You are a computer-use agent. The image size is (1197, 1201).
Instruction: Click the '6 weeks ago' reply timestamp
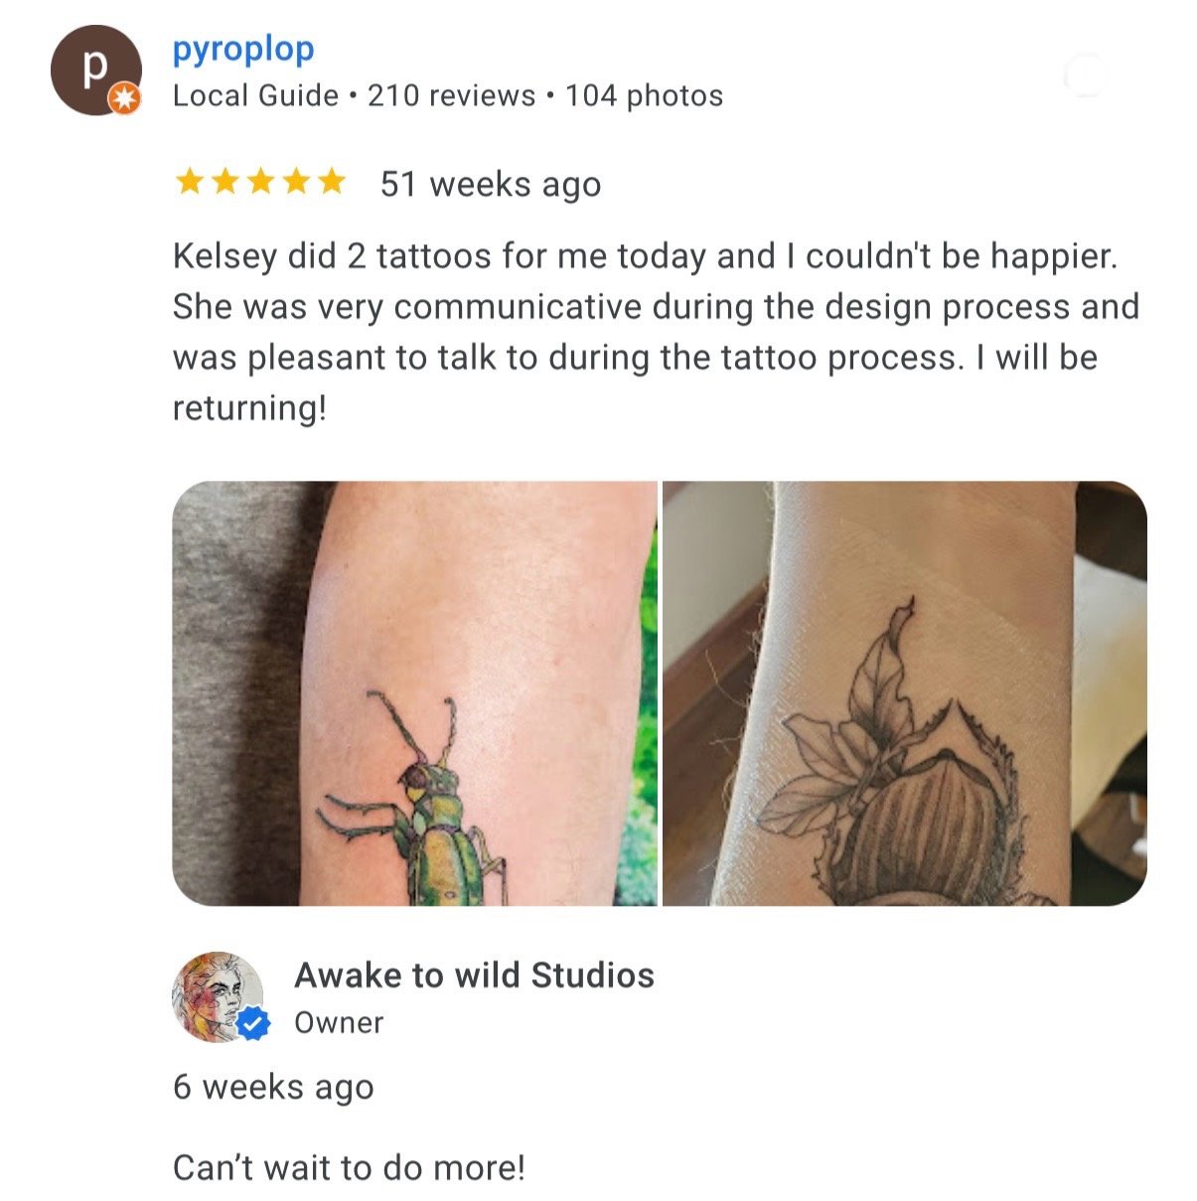coord(273,1087)
